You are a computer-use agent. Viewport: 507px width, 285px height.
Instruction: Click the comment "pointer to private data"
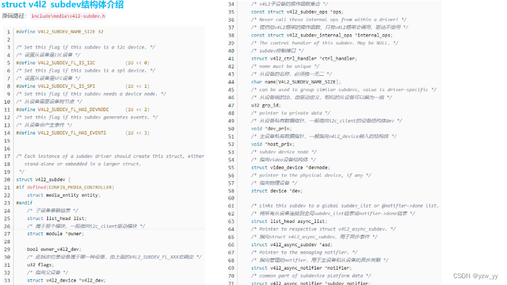(291, 113)
